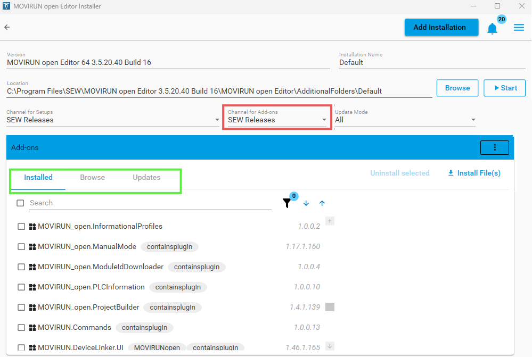Open the Channel for Add-ons dropdown
The image size is (532, 357).
pyautogui.click(x=324, y=120)
